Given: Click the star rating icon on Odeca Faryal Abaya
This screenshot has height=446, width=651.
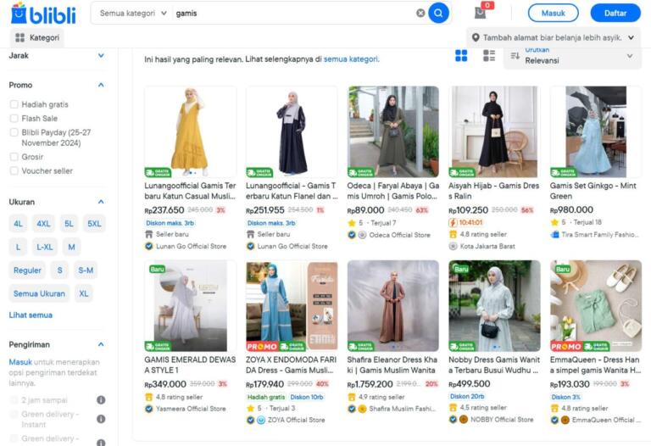Looking at the screenshot, I should point(352,223).
